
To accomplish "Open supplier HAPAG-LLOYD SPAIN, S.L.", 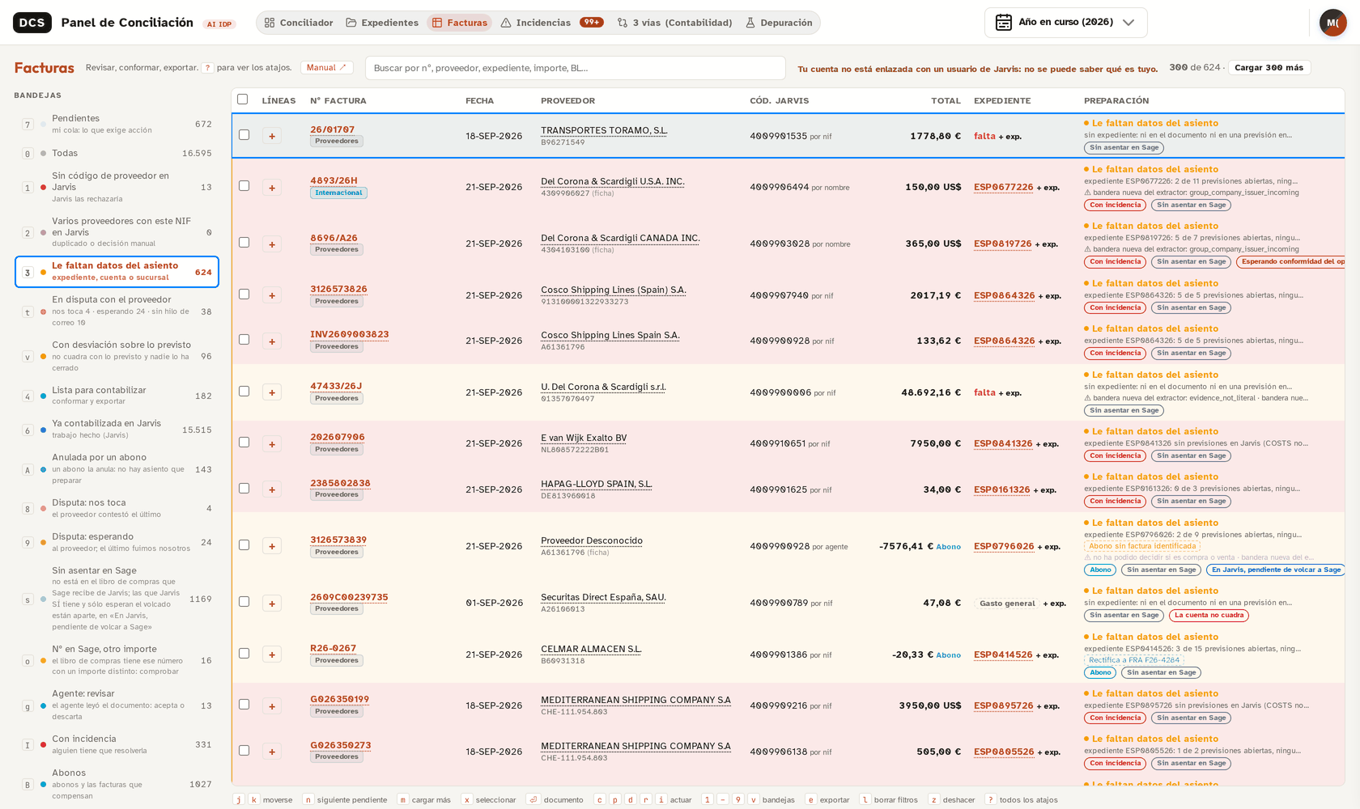I will (x=597, y=484).
